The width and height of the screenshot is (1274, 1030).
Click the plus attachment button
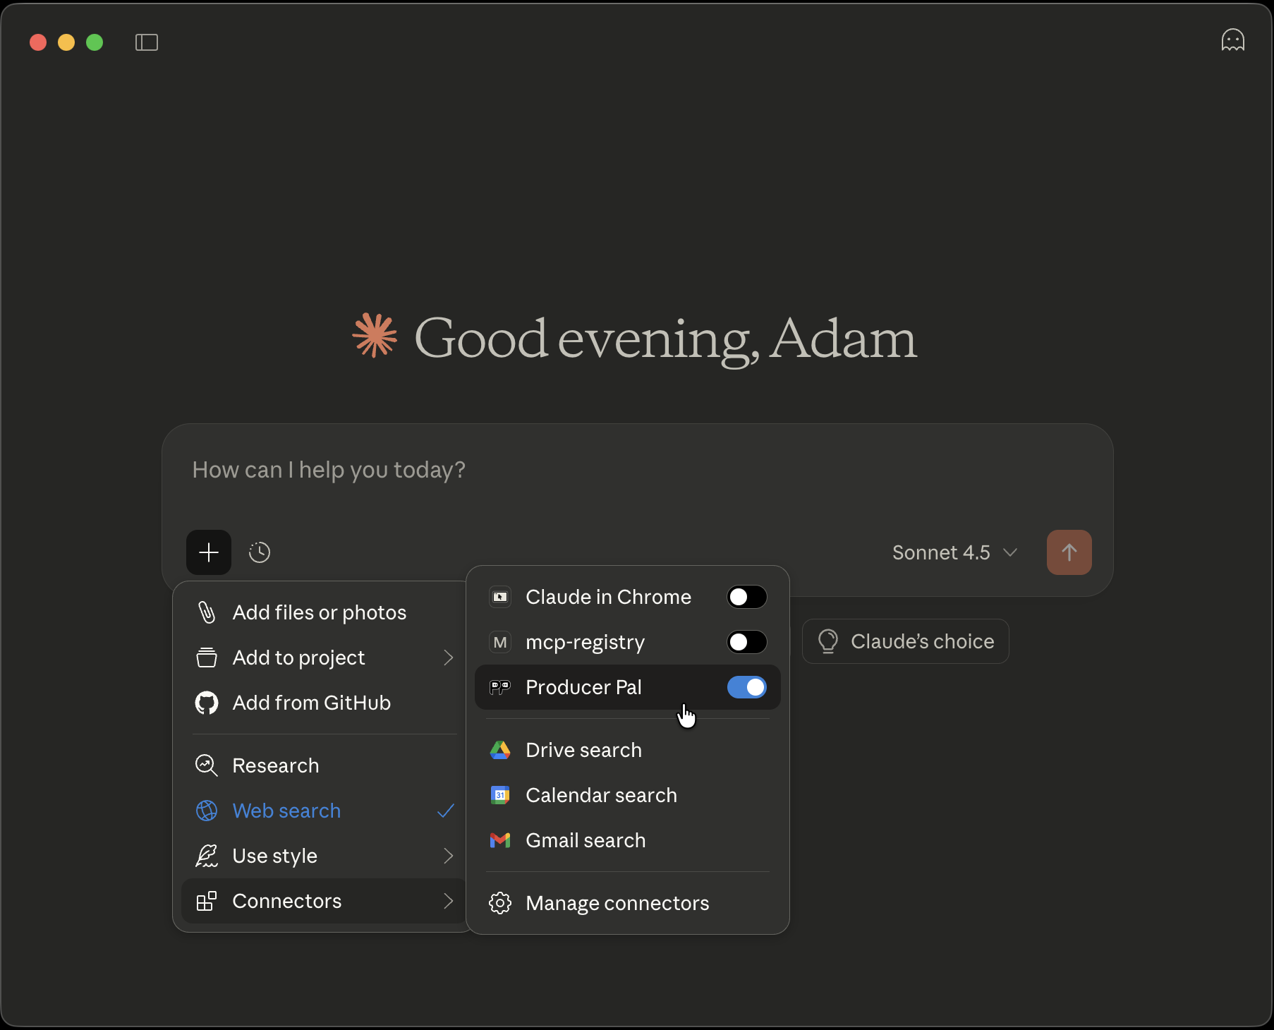209,552
